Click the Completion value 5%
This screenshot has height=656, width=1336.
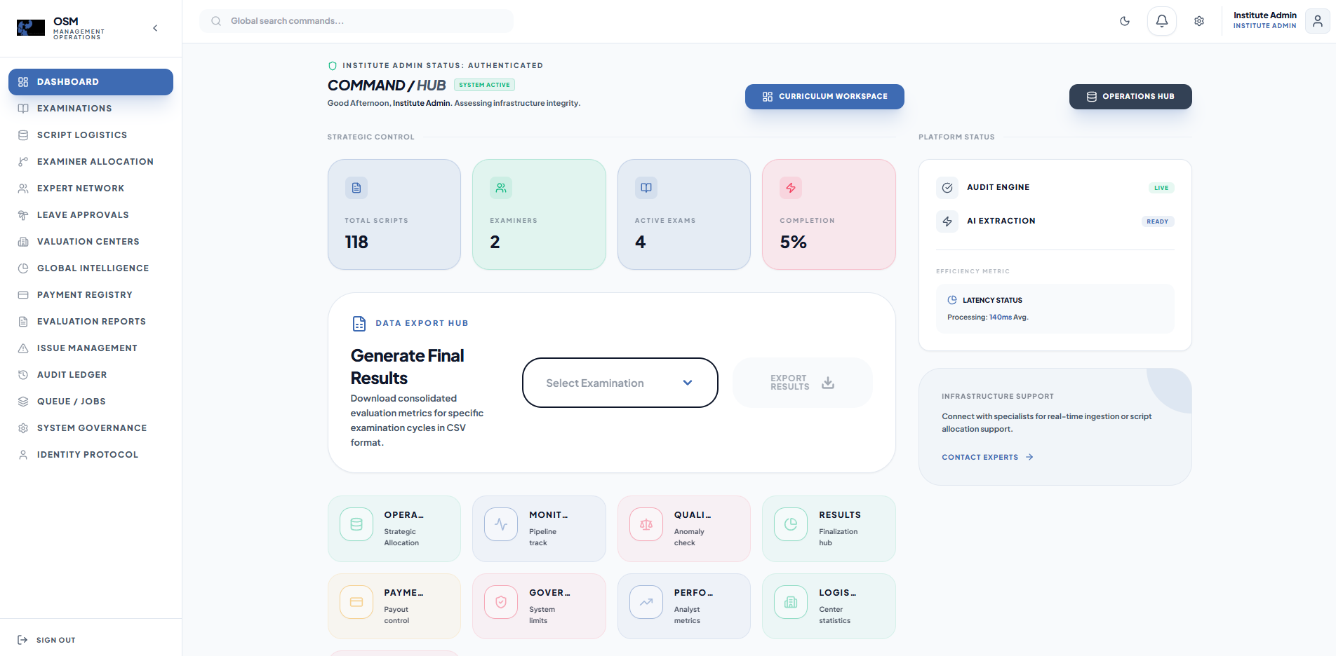(x=793, y=242)
